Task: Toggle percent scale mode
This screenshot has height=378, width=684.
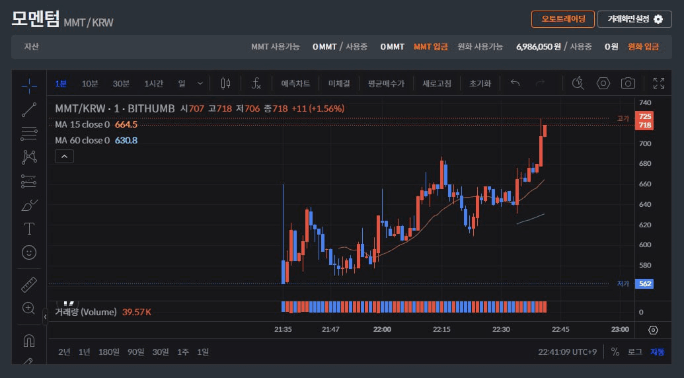Action: coord(615,352)
